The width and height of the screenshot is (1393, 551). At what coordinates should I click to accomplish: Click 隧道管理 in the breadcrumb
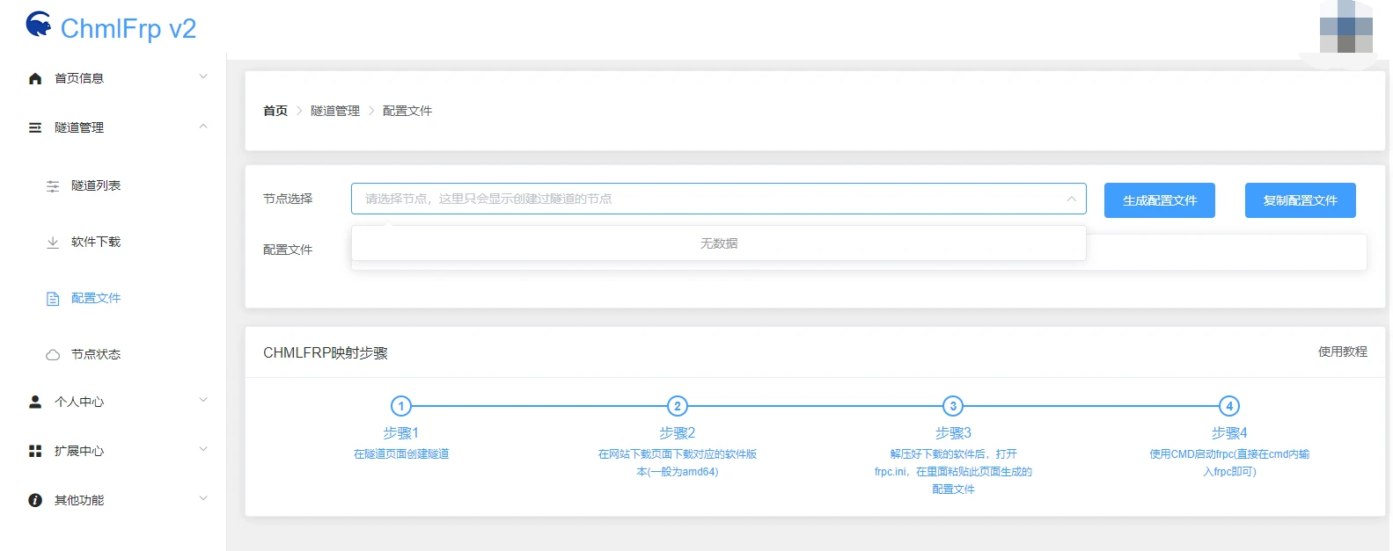click(335, 111)
